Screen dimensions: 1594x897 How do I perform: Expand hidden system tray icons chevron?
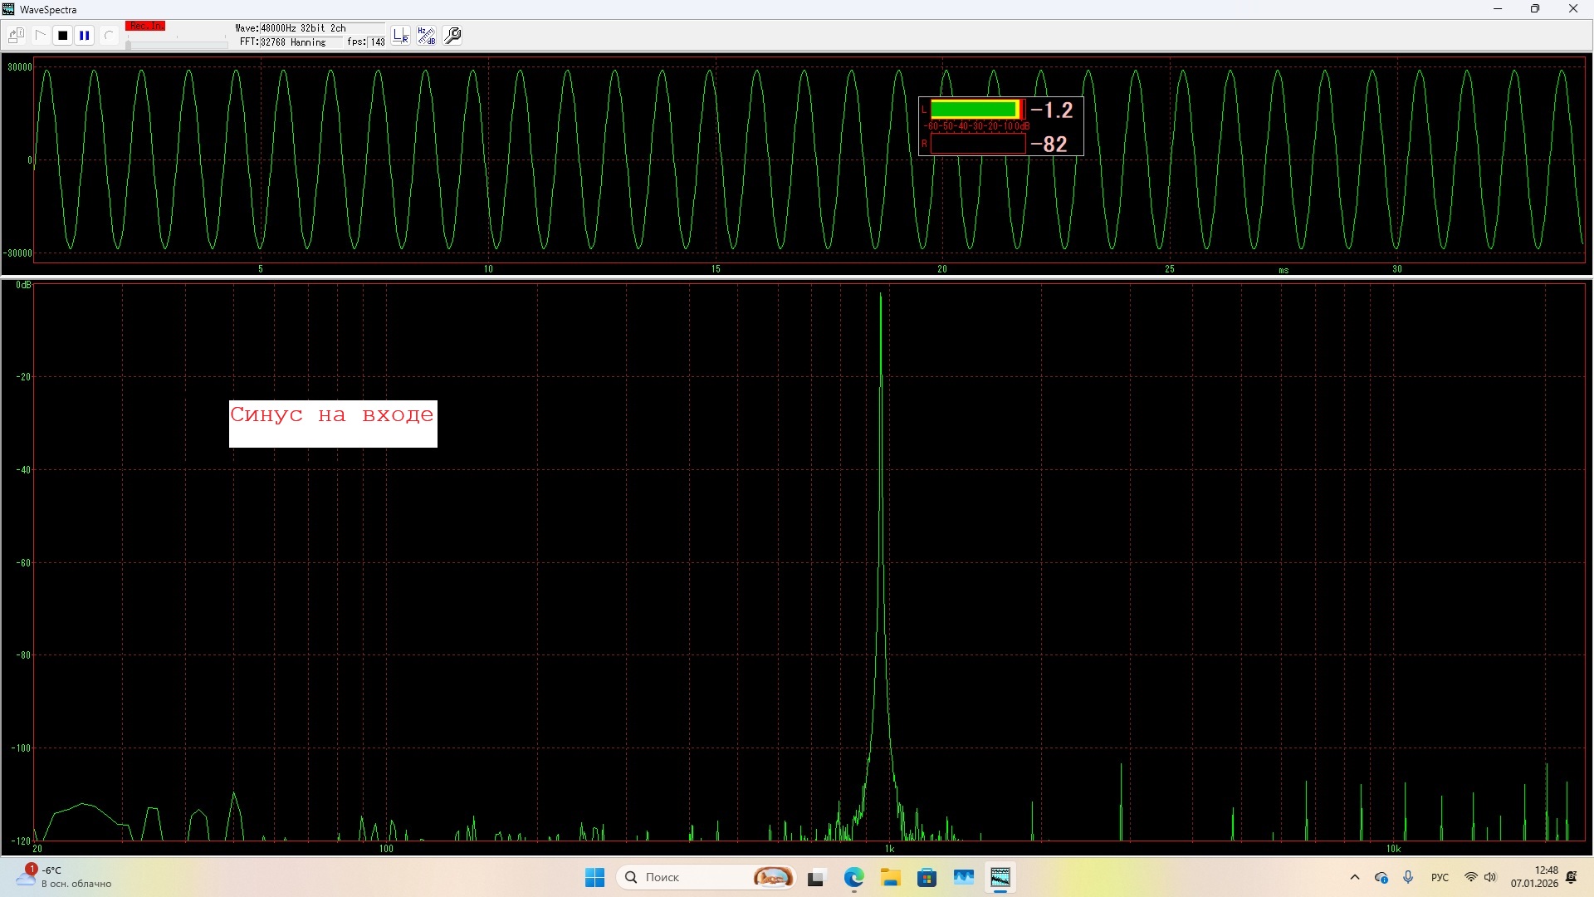point(1355,877)
